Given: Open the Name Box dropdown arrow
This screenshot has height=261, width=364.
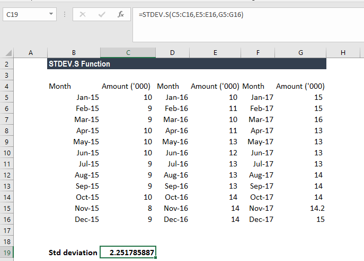Looking at the screenshot, I should click(x=51, y=14).
